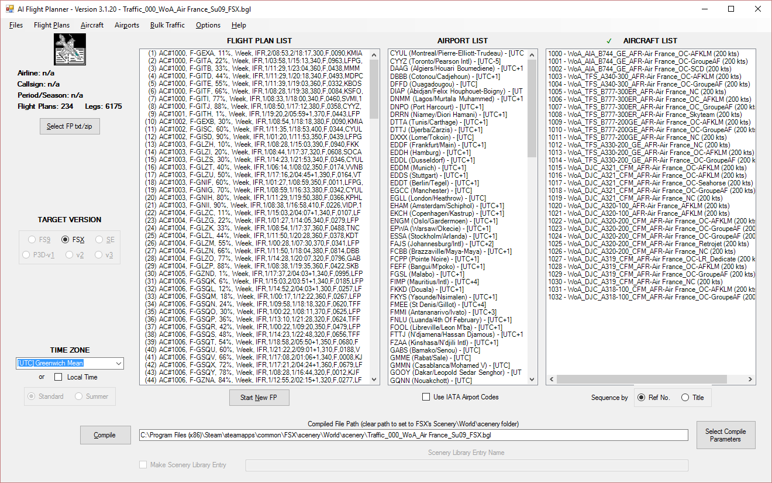Select aircraft 1002 B744 Air France OC-SCD

[651, 69]
